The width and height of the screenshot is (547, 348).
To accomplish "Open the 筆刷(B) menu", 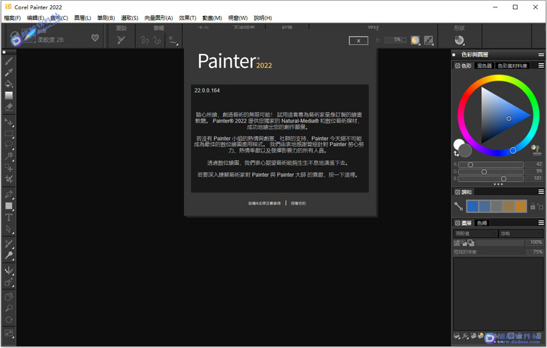I will coord(106,18).
